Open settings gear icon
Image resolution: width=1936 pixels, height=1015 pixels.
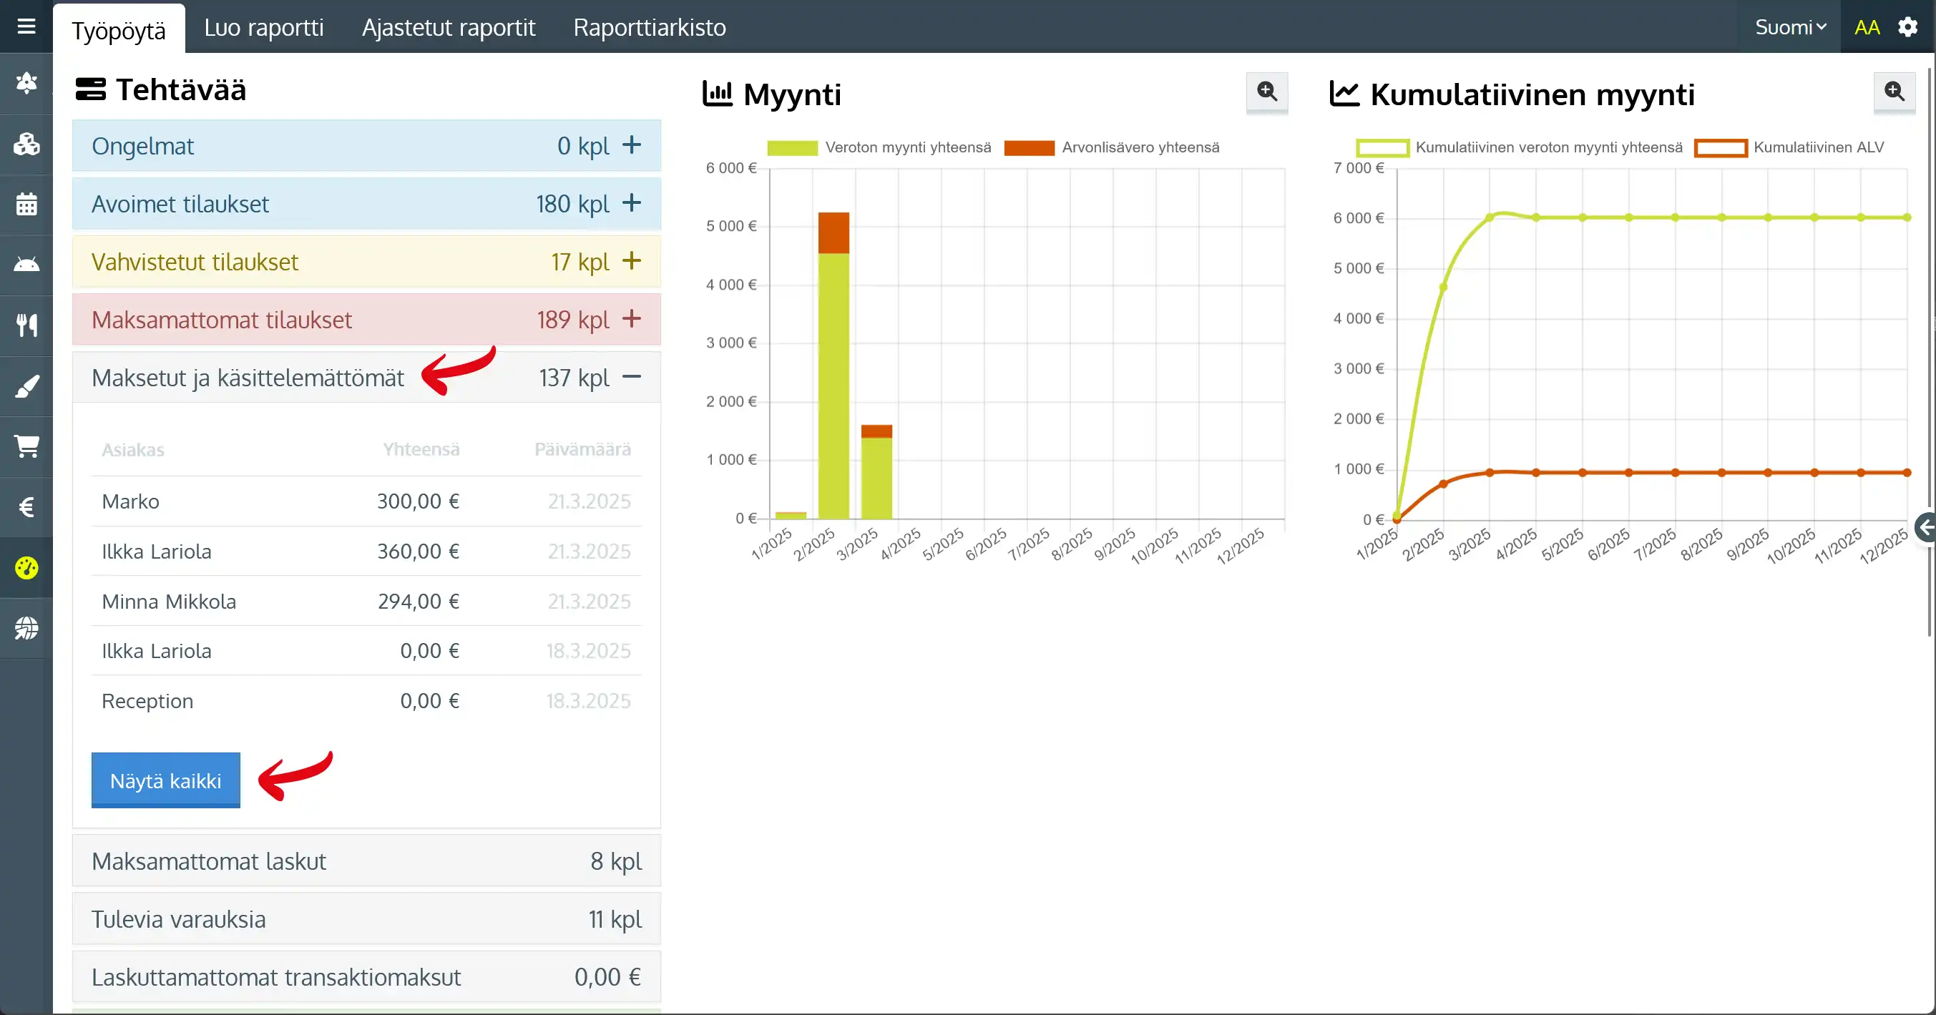(1907, 28)
